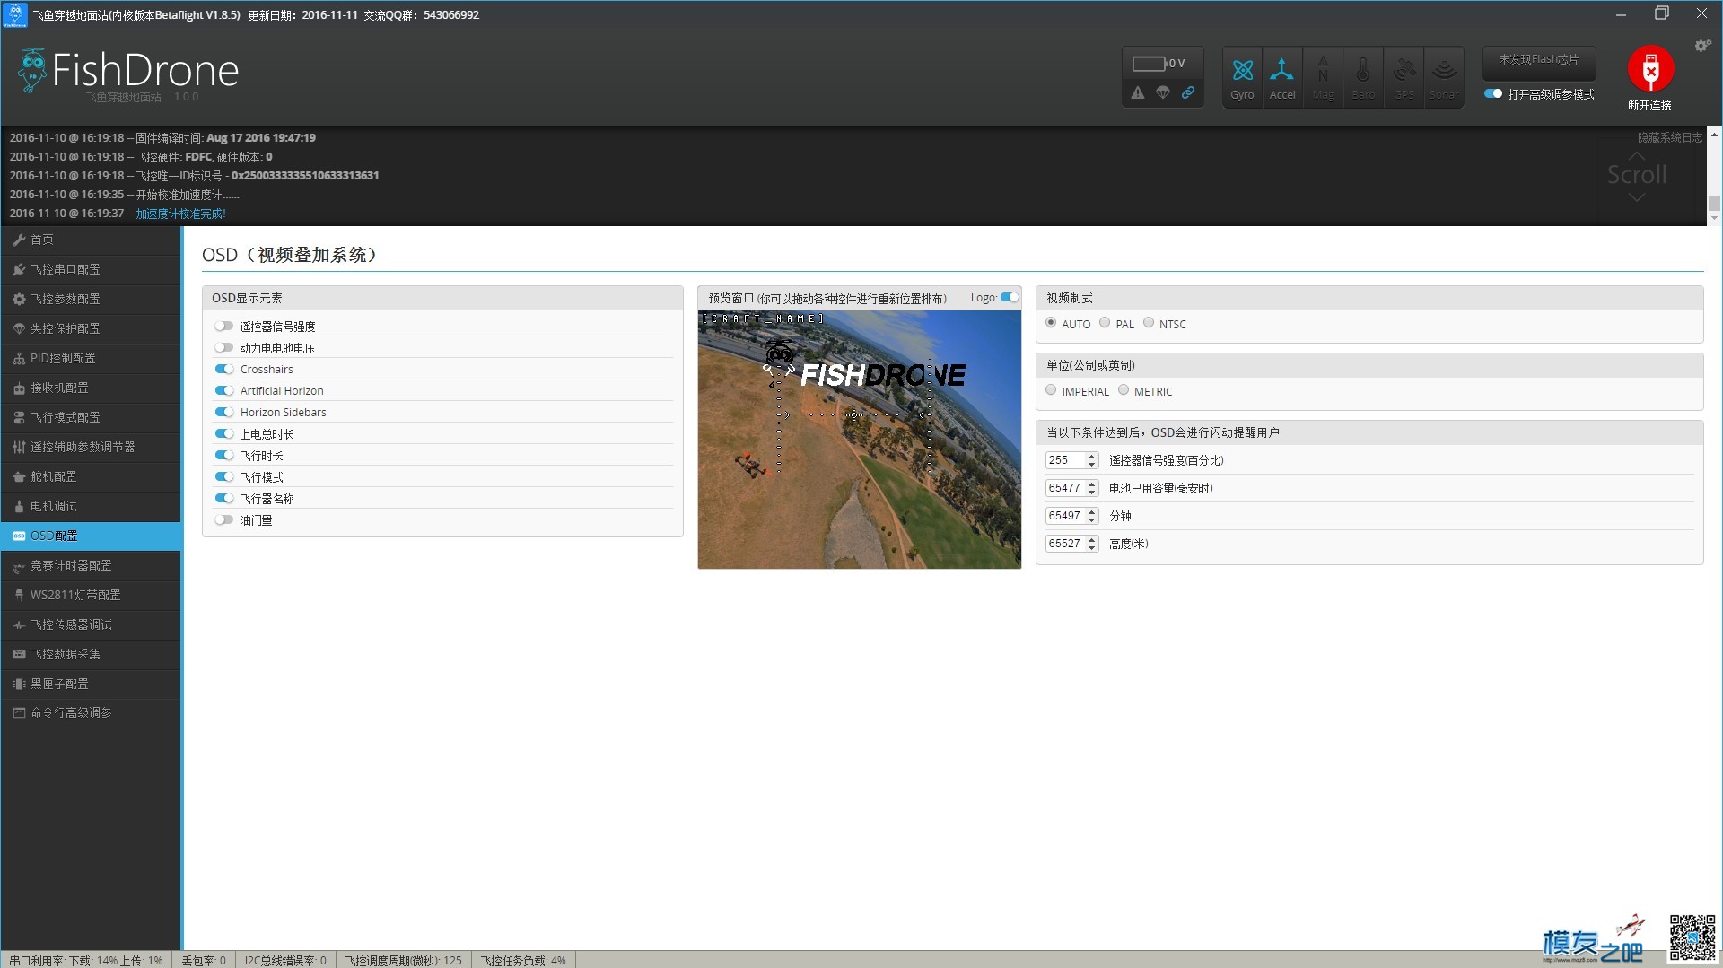
Task: Click the OSD配置 sidebar icon
Action: click(x=19, y=536)
